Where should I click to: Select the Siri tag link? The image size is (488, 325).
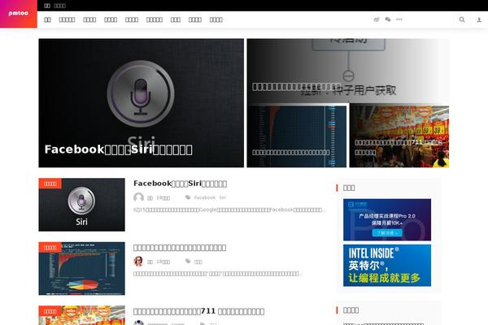tap(222, 197)
